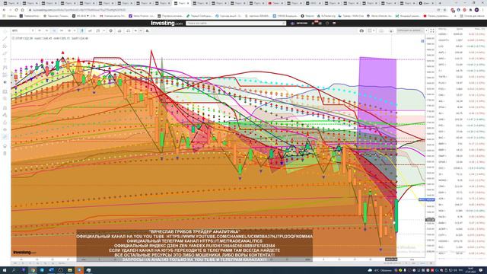Screen dimensions: 487x274
Task: Click the browser back button
Action: [4, 10]
